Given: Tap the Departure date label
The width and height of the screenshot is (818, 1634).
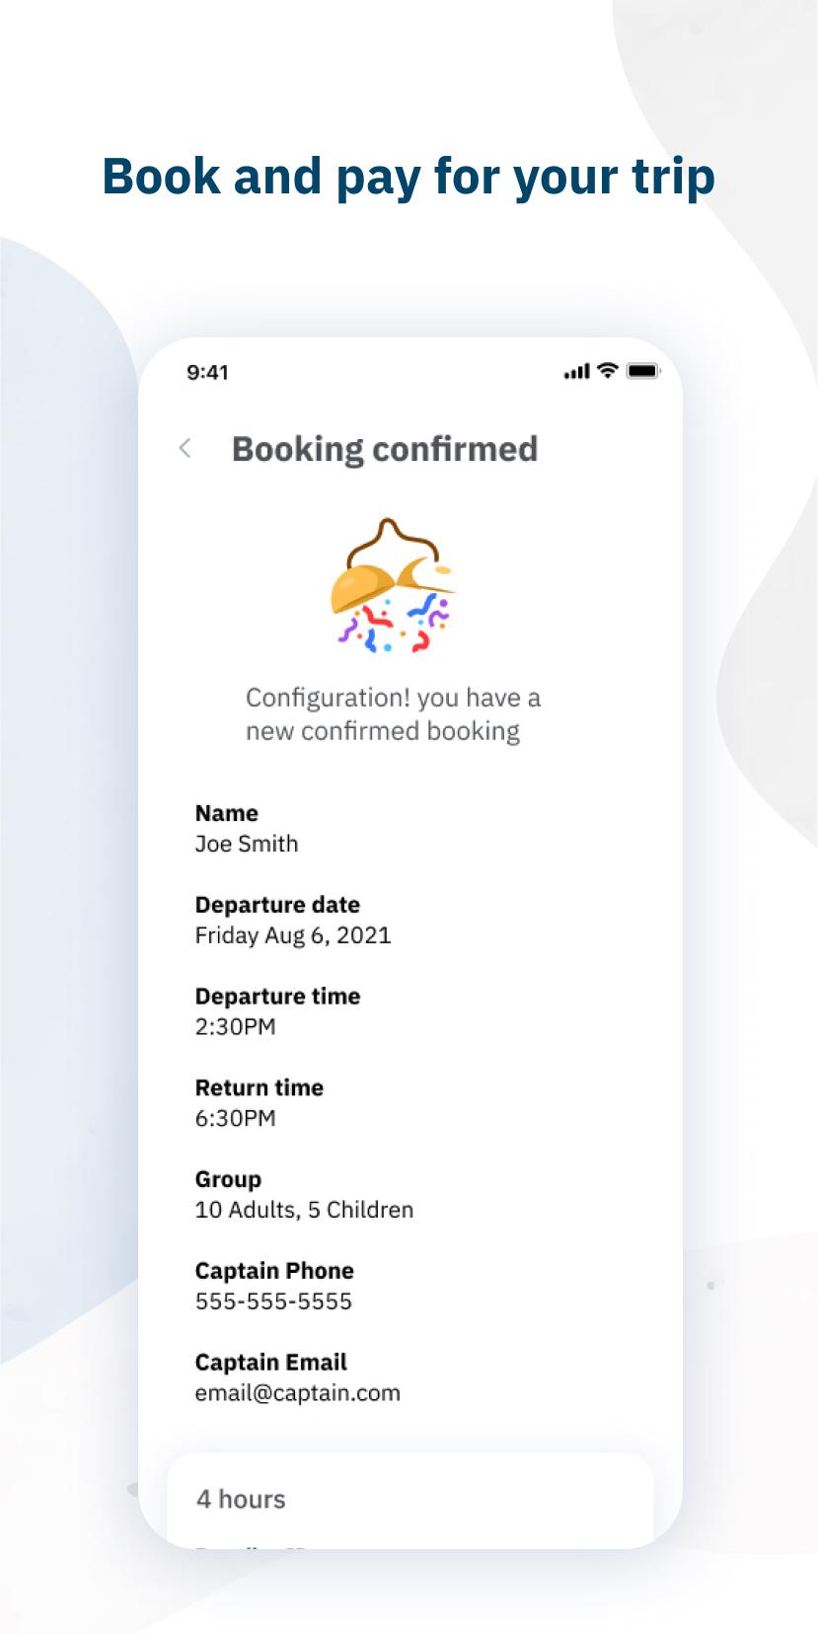Looking at the screenshot, I should tap(277, 905).
